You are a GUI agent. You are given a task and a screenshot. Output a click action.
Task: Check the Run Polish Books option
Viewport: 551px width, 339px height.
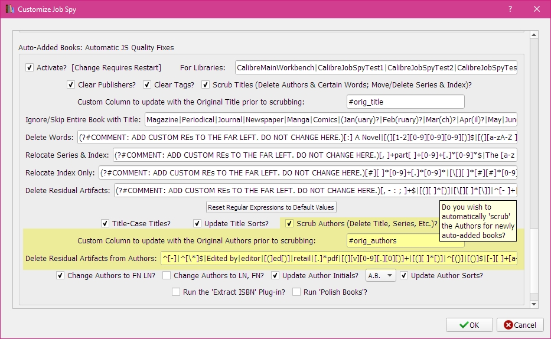pos(296,292)
